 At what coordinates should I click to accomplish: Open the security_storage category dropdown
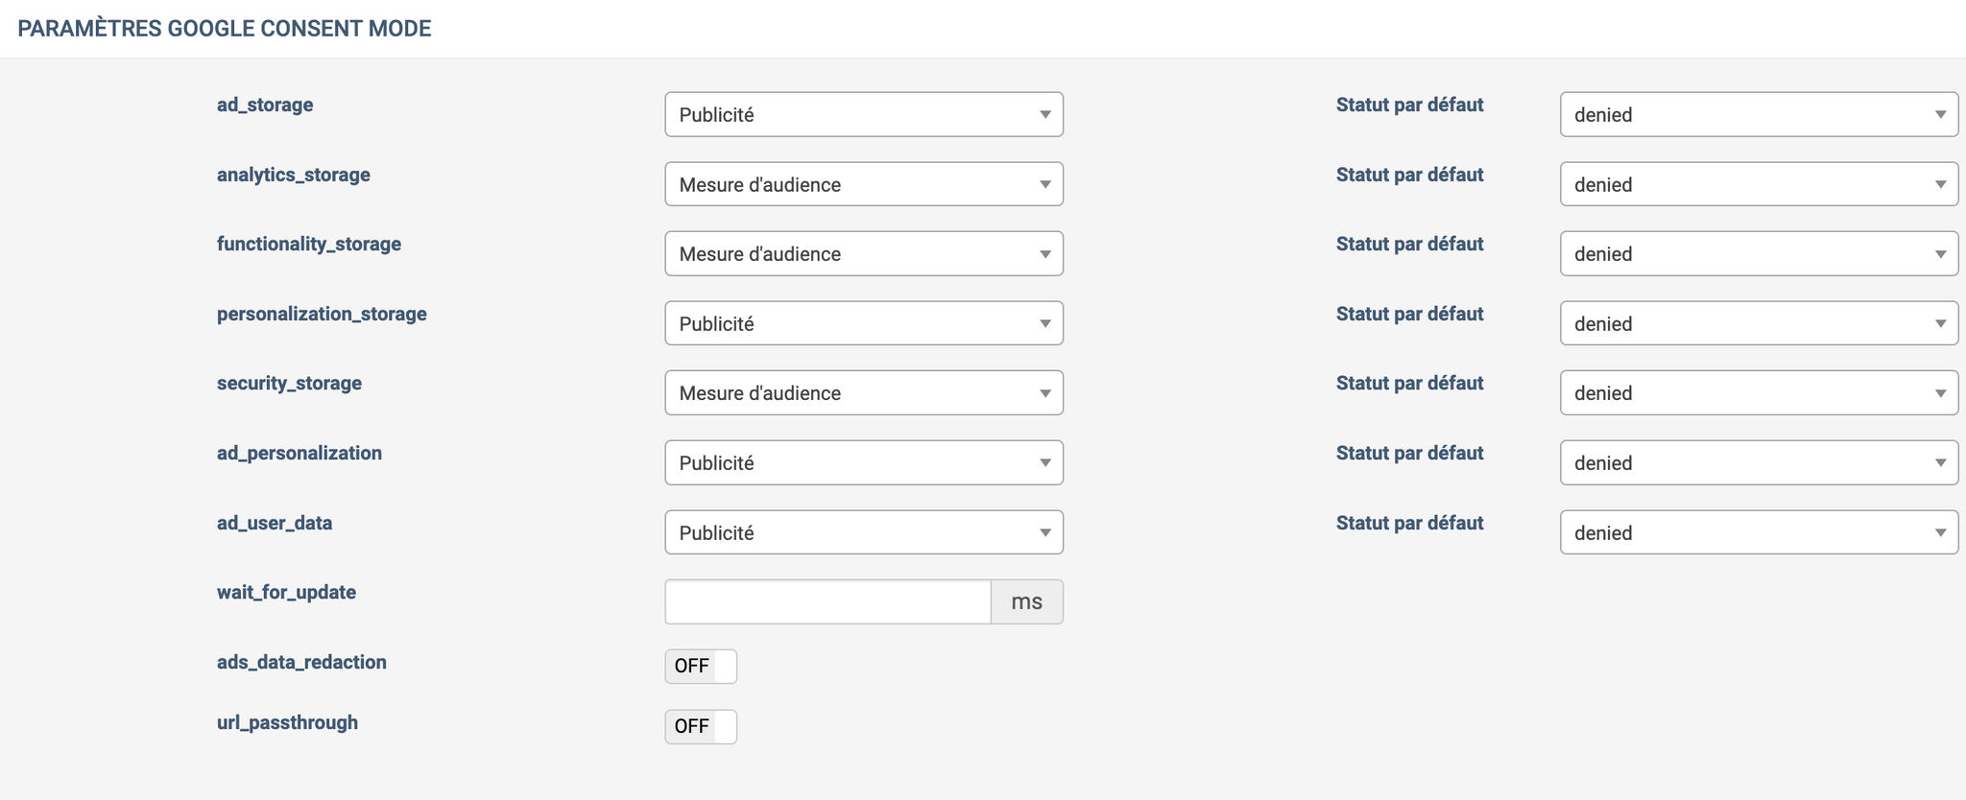click(864, 392)
